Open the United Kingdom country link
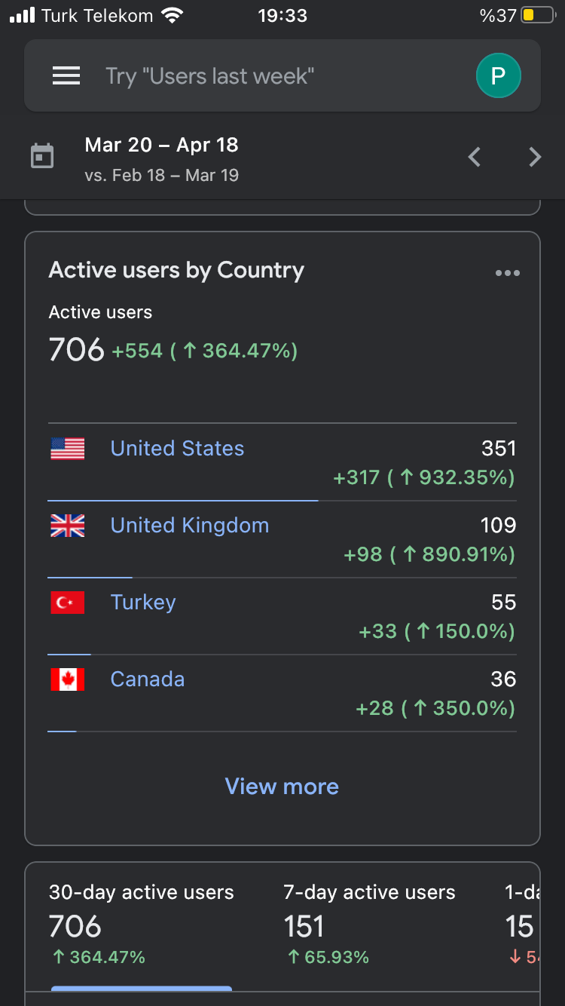 pos(190,526)
